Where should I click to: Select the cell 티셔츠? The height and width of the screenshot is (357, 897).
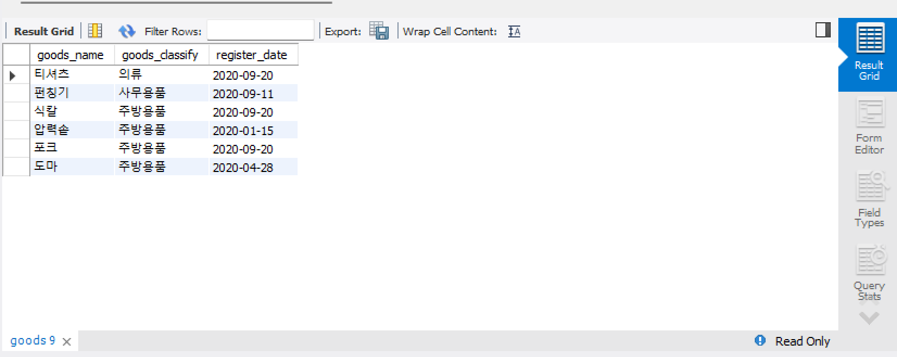click(x=72, y=75)
